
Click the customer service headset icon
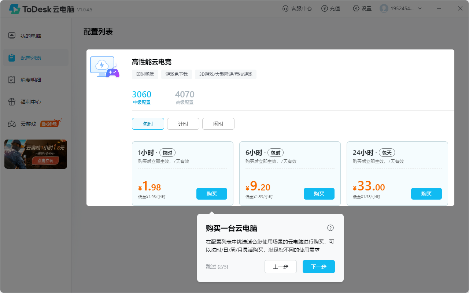click(285, 8)
